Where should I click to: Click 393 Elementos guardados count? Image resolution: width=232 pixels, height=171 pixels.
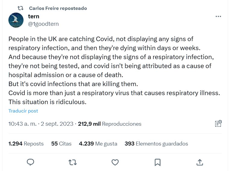(156, 144)
